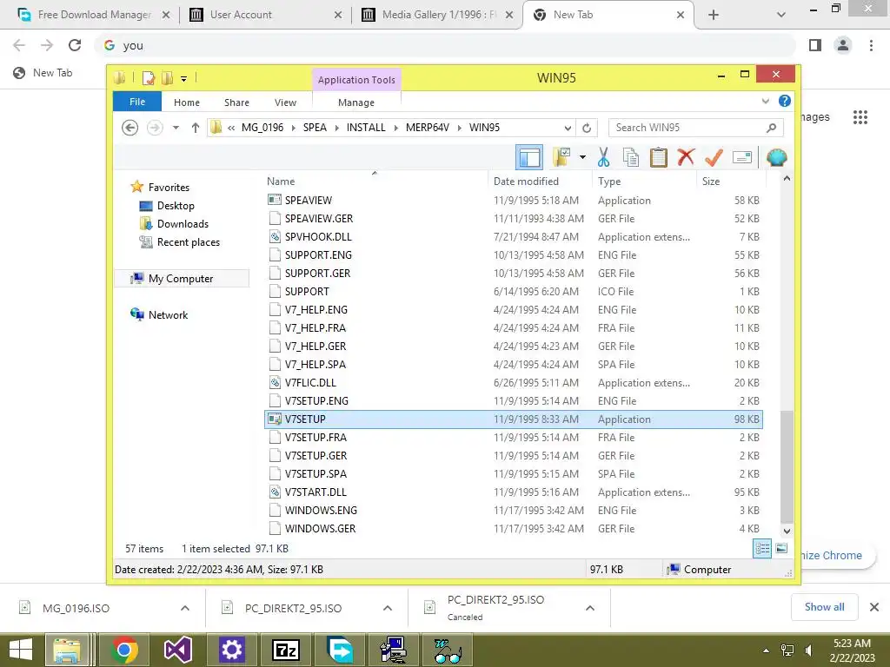This screenshot has width=890, height=667.
Task: Click inside the Search WIN95 field
Action: [695, 128]
